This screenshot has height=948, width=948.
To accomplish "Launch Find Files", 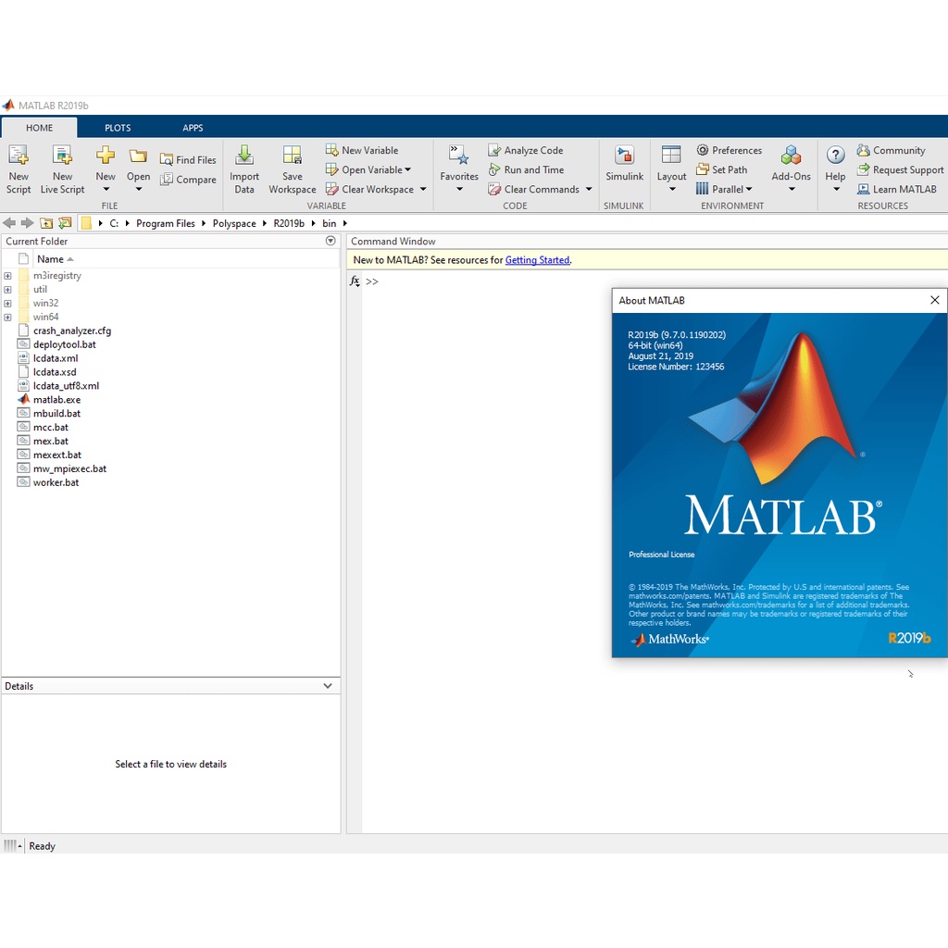I will click(x=188, y=159).
